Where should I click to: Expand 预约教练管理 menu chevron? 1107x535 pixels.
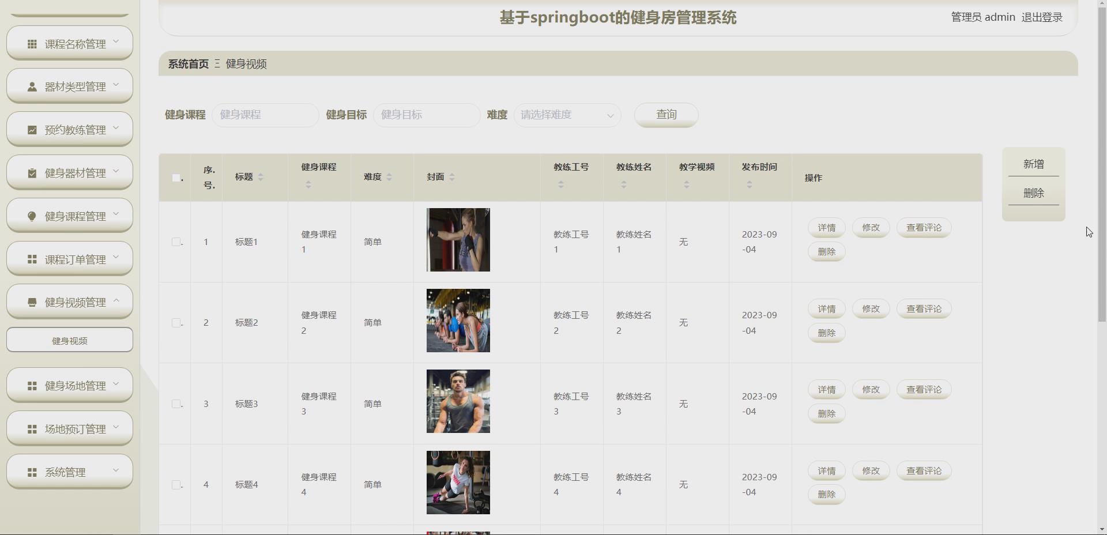pyautogui.click(x=116, y=127)
